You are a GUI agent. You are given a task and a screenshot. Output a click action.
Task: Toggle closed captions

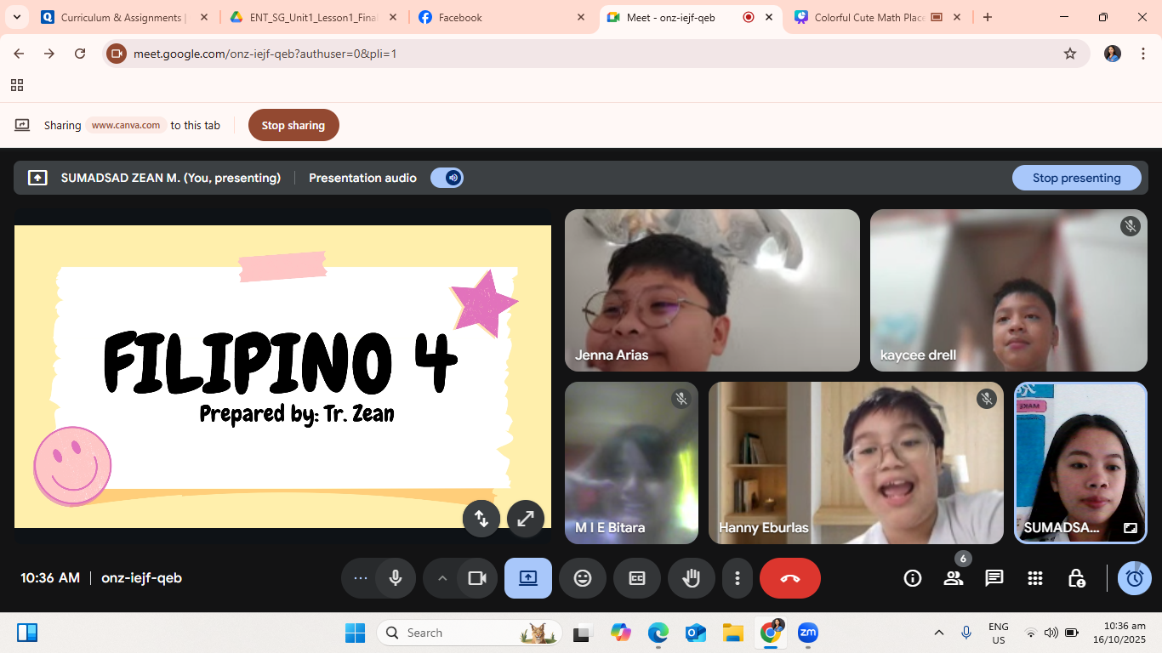(x=637, y=578)
